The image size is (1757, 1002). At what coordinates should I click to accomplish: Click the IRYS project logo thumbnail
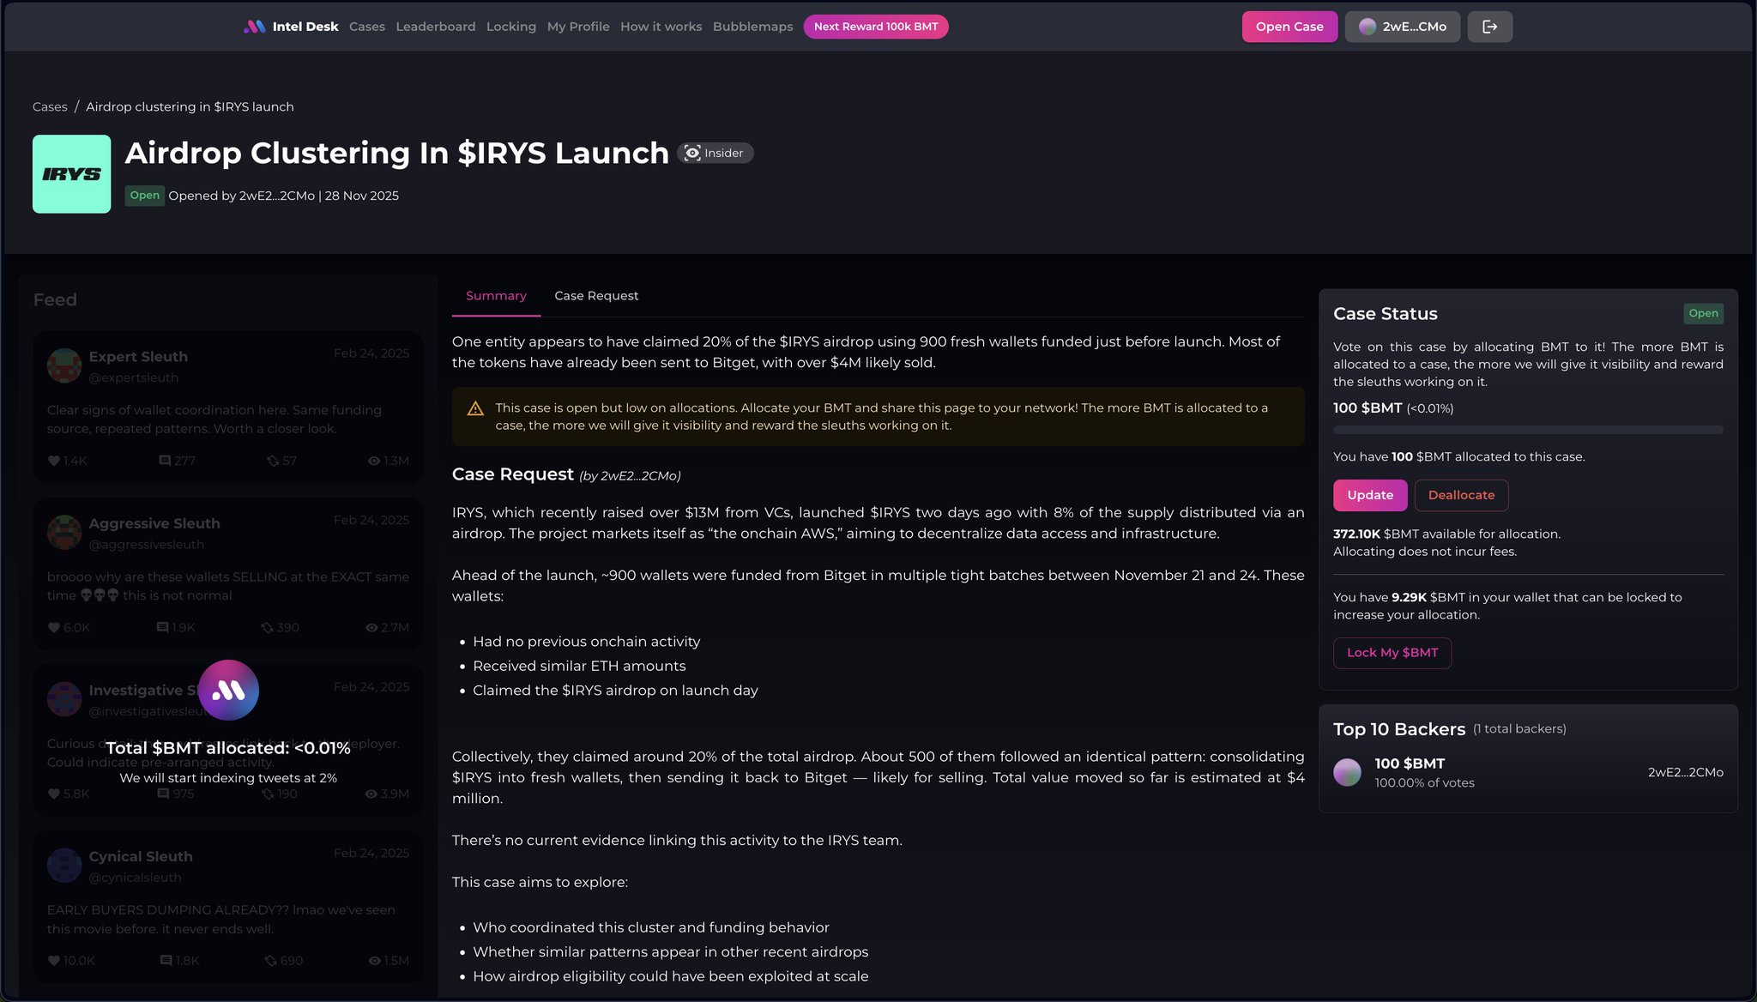tap(72, 174)
